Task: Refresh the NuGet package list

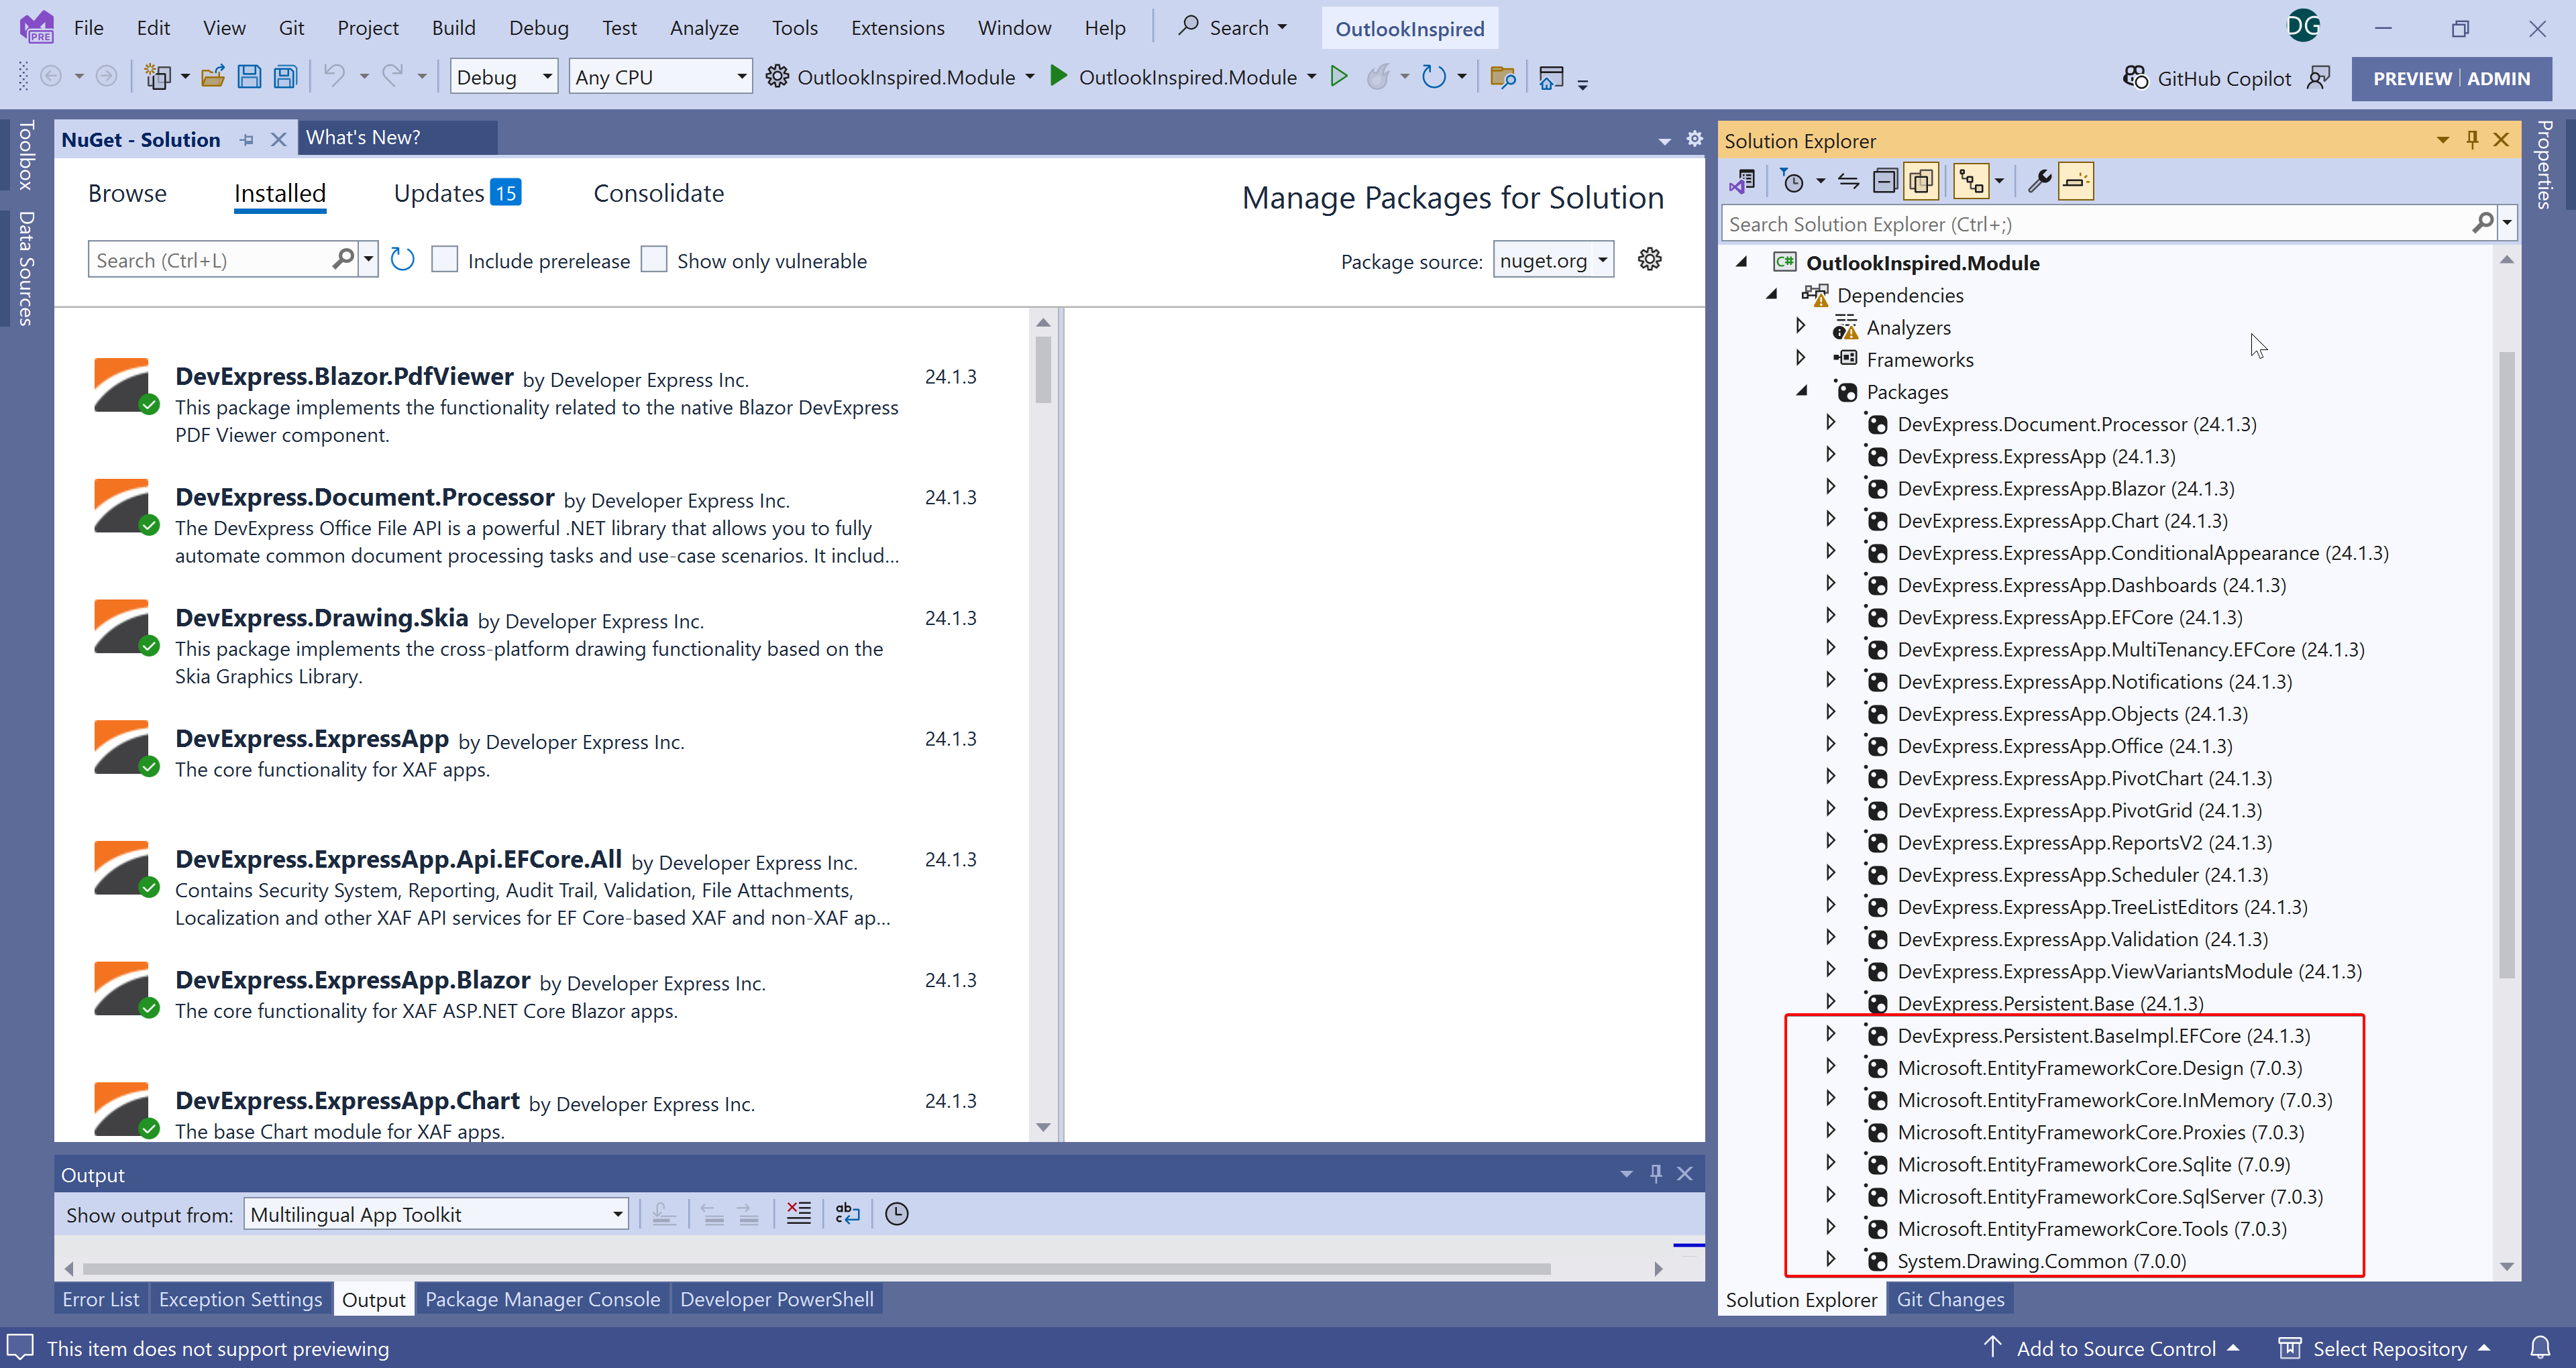Action: [x=402, y=260]
